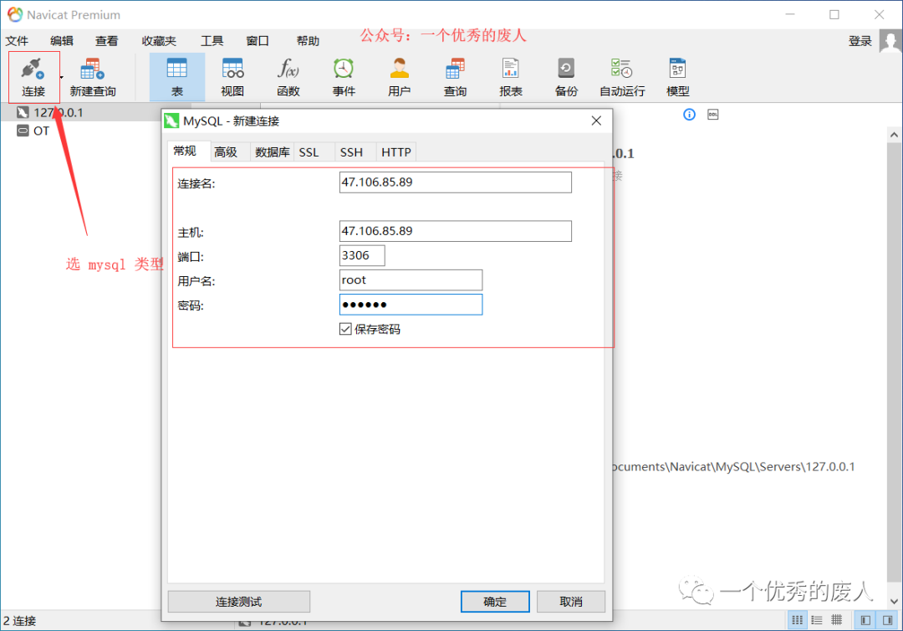Open the Automation (自动运行) toolbar icon

click(622, 77)
